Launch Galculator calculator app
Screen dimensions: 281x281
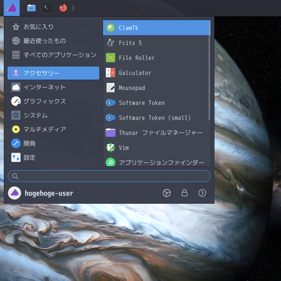[x=156, y=73]
